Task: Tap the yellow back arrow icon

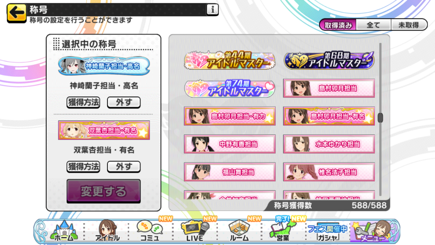Action: pos(17,13)
